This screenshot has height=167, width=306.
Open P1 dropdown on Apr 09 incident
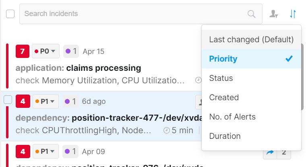(45, 152)
